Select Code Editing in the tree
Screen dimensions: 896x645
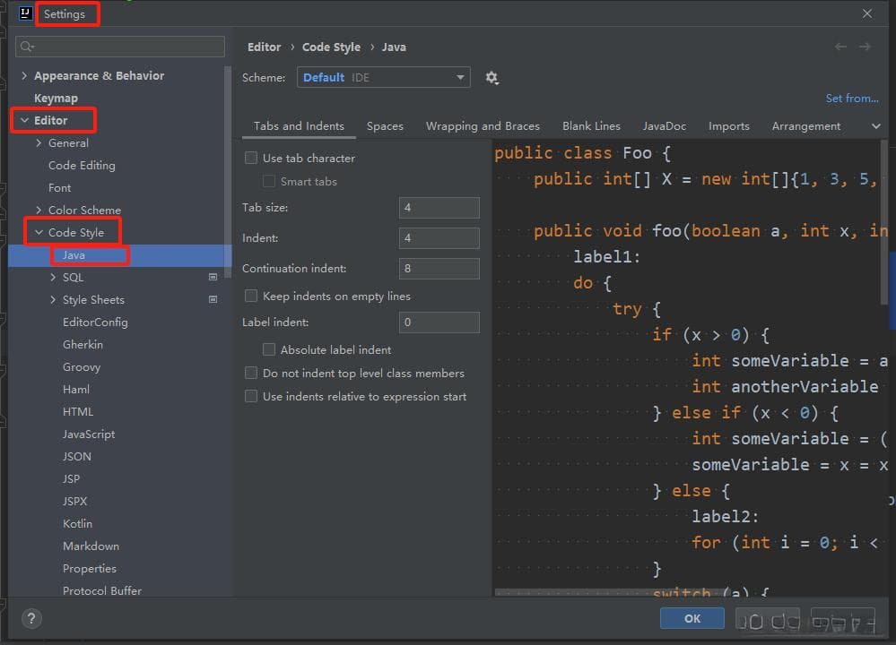point(82,165)
